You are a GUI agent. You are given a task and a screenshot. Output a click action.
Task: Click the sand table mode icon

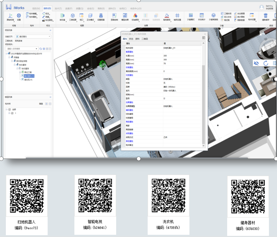click(x=191, y=15)
